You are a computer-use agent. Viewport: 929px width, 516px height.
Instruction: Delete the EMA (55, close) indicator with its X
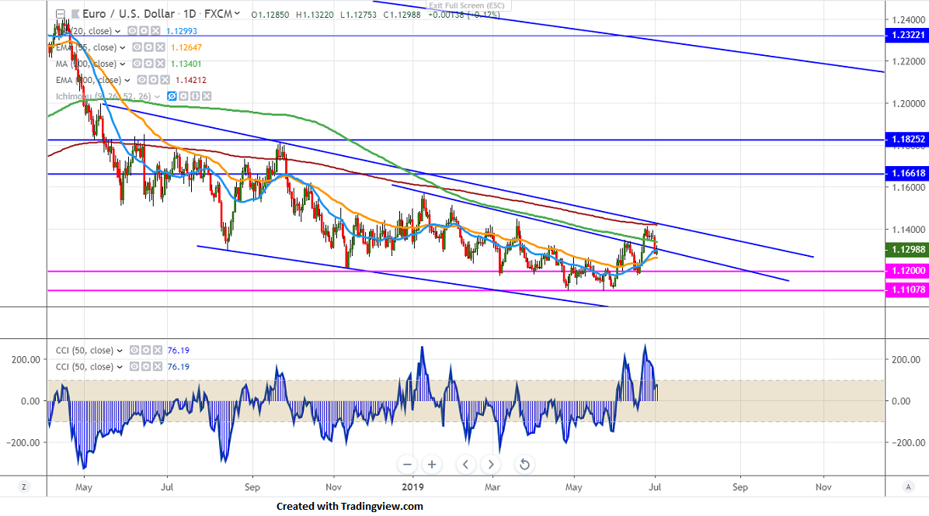click(x=159, y=47)
